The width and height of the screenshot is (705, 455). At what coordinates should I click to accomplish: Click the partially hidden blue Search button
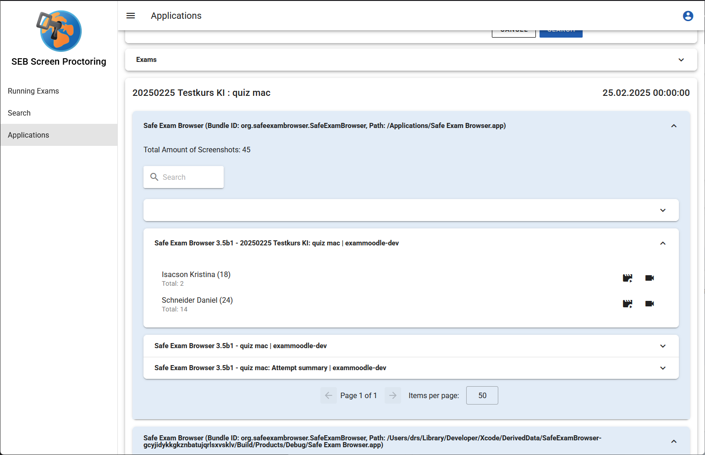[x=561, y=33]
